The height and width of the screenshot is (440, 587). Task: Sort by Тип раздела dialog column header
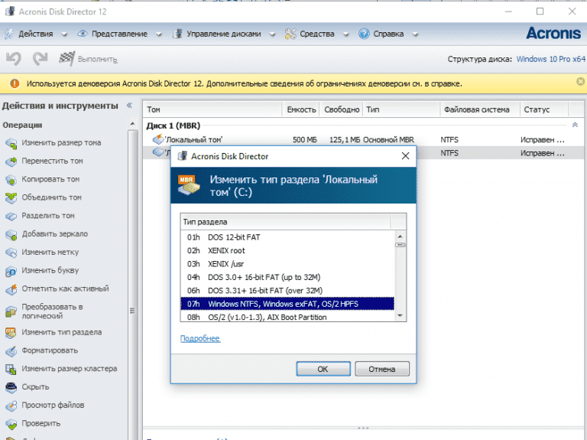click(285, 222)
